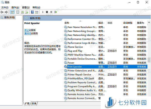Image resolution: width=151 pixels, height=109 pixels.
Task: Open the blue Help icon in toolbar
Action: pos(32,12)
